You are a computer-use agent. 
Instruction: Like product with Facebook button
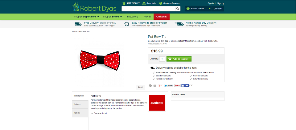(x=185, y=86)
